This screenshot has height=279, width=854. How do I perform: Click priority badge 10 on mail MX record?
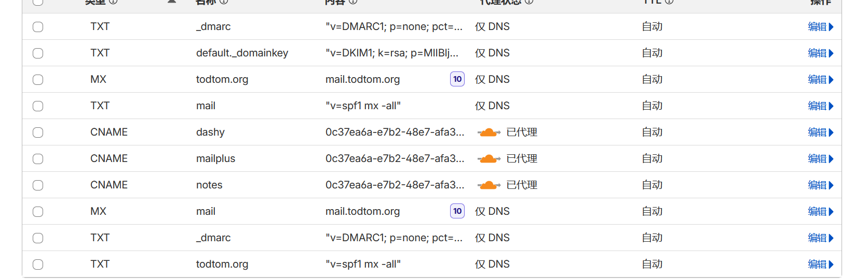457,211
